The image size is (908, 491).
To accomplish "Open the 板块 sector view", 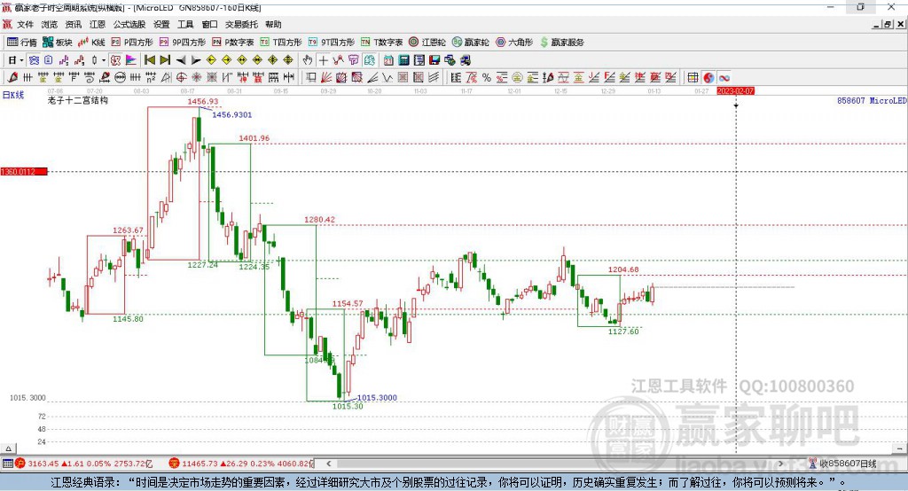I will tap(58, 43).
